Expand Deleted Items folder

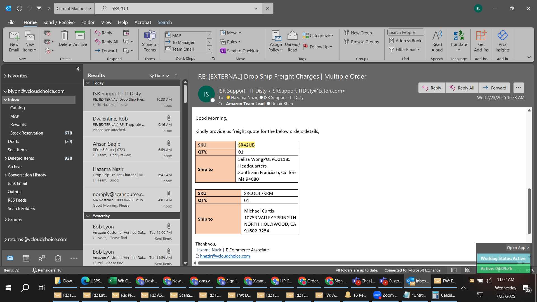click(6, 158)
